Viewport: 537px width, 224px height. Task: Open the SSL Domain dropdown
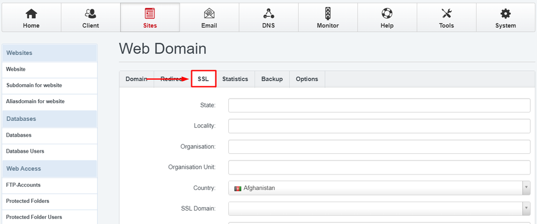379,209
